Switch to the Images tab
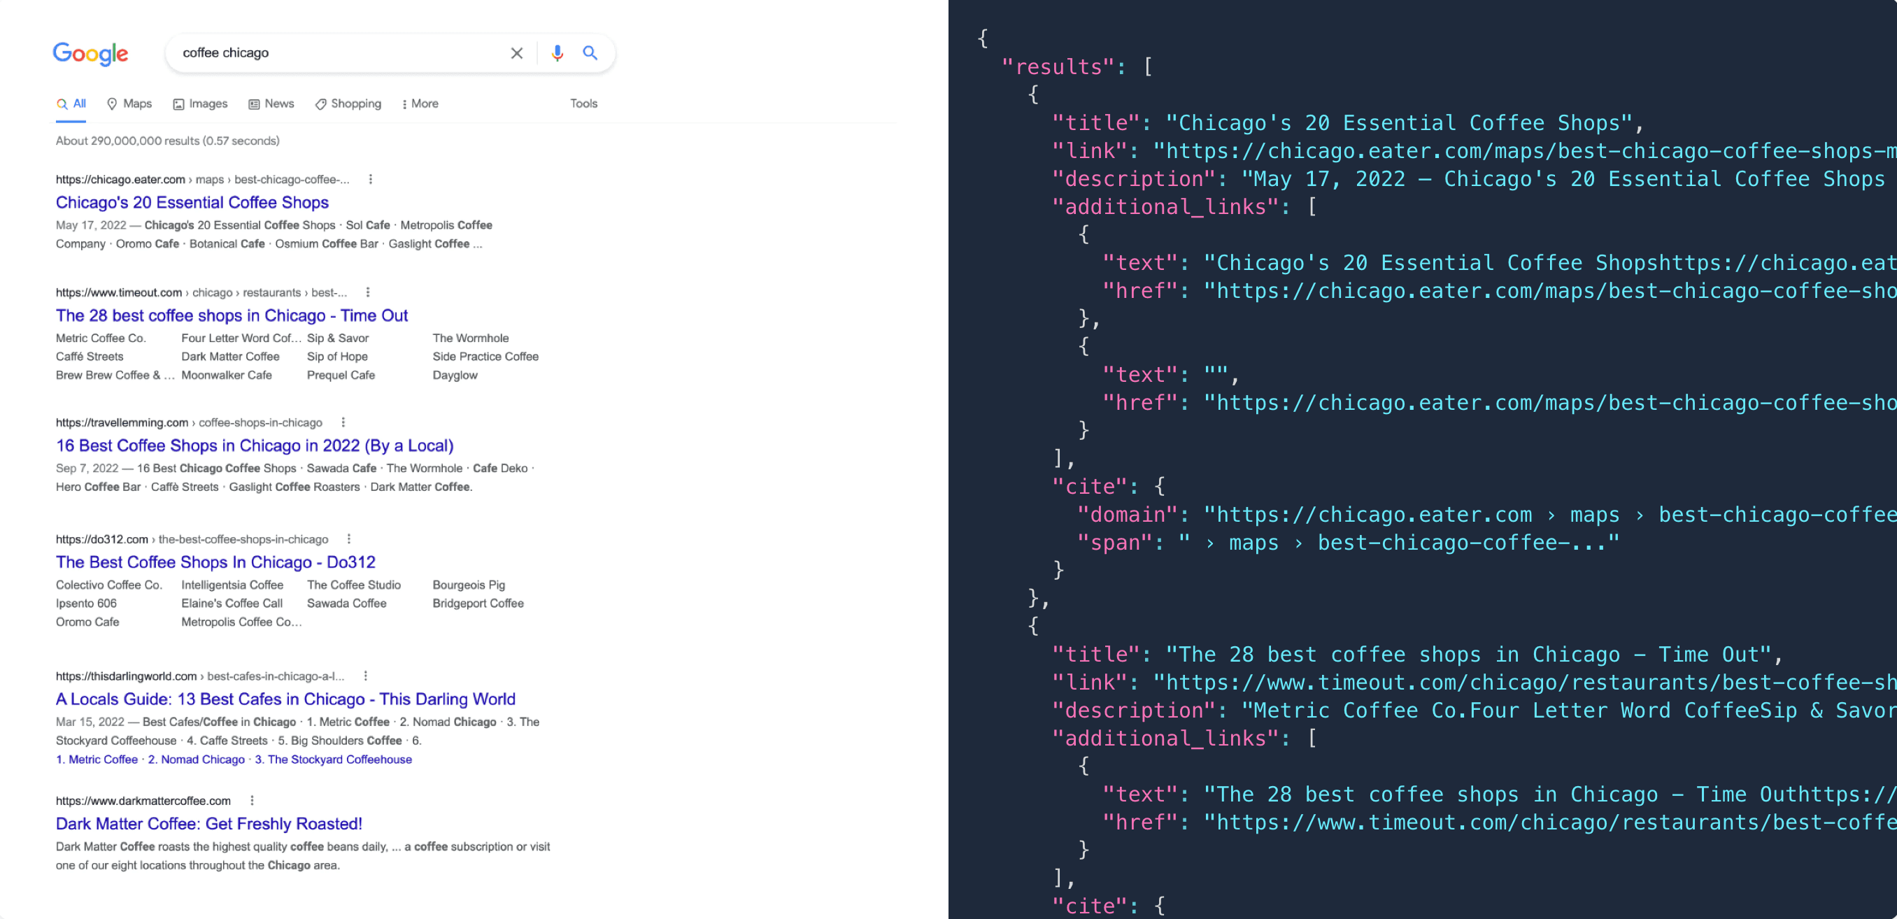 (200, 104)
